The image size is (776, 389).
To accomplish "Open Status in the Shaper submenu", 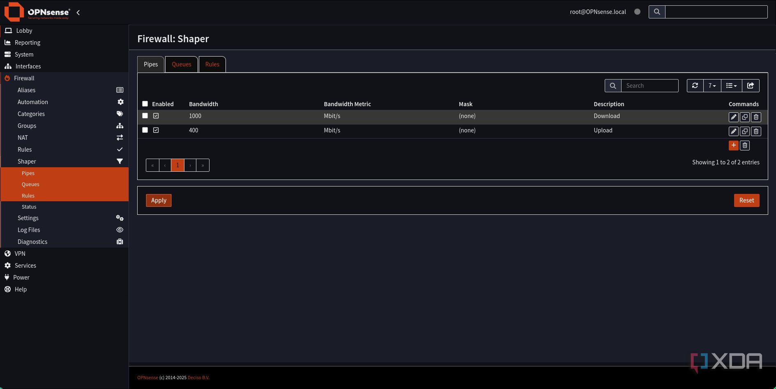I will click(64, 207).
